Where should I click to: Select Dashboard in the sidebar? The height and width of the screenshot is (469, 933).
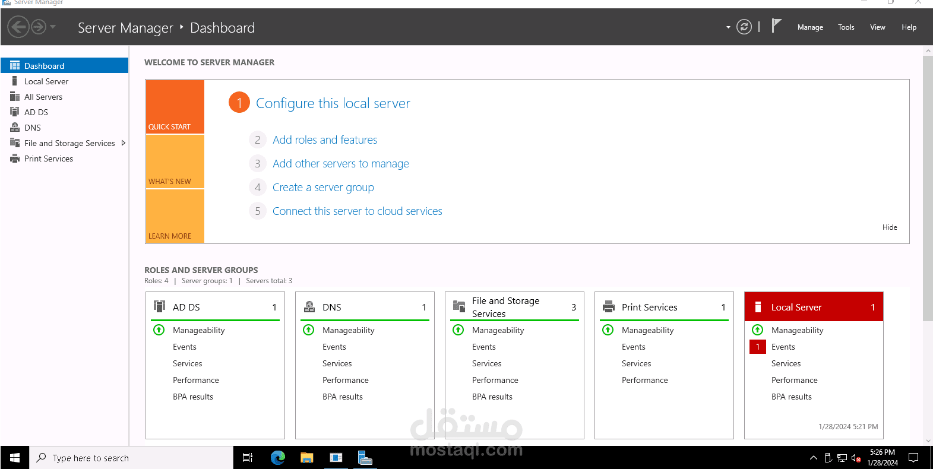64,65
